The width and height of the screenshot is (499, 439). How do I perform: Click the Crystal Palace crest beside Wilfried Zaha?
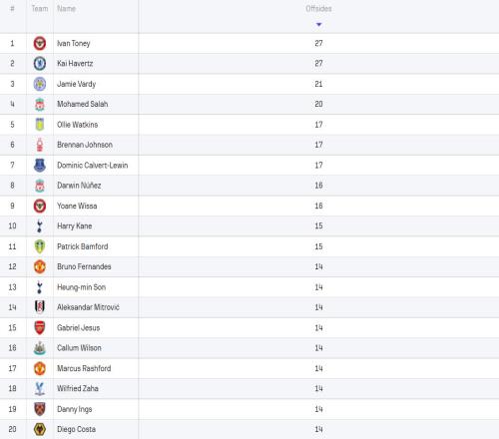(40, 388)
